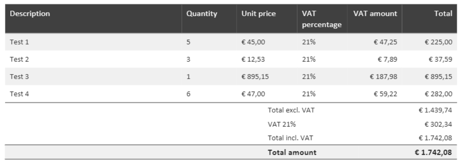Select the VAT amount € 47,25
The image size is (459, 166).
pyautogui.click(x=386, y=42)
